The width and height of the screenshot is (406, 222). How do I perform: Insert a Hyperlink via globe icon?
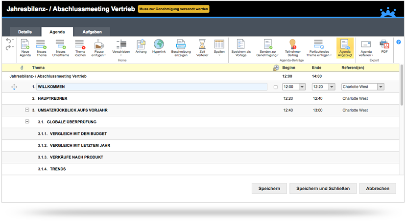(159, 47)
